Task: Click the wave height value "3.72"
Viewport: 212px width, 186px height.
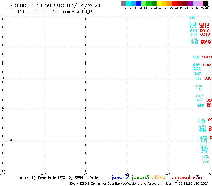Action: pyautogui.click(x=203, y=138)
